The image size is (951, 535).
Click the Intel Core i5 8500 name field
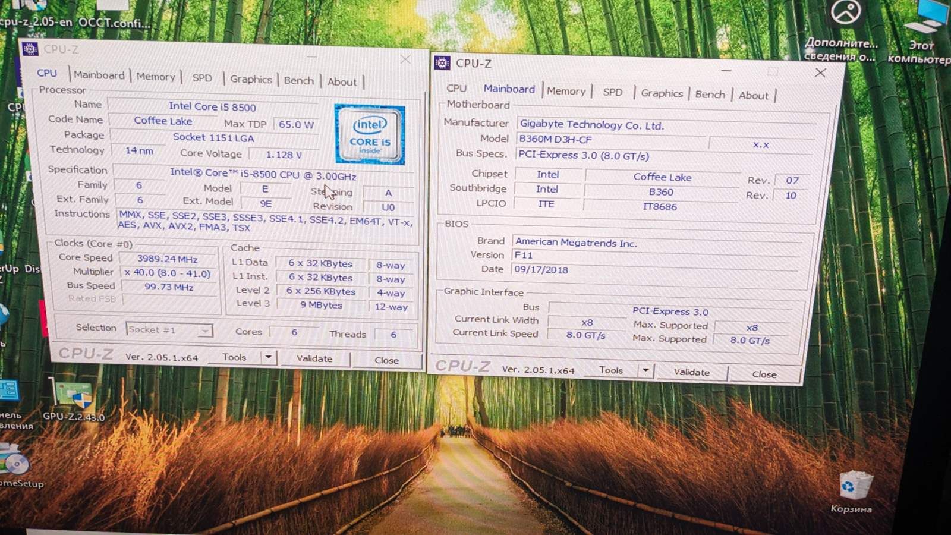(212, 106)
